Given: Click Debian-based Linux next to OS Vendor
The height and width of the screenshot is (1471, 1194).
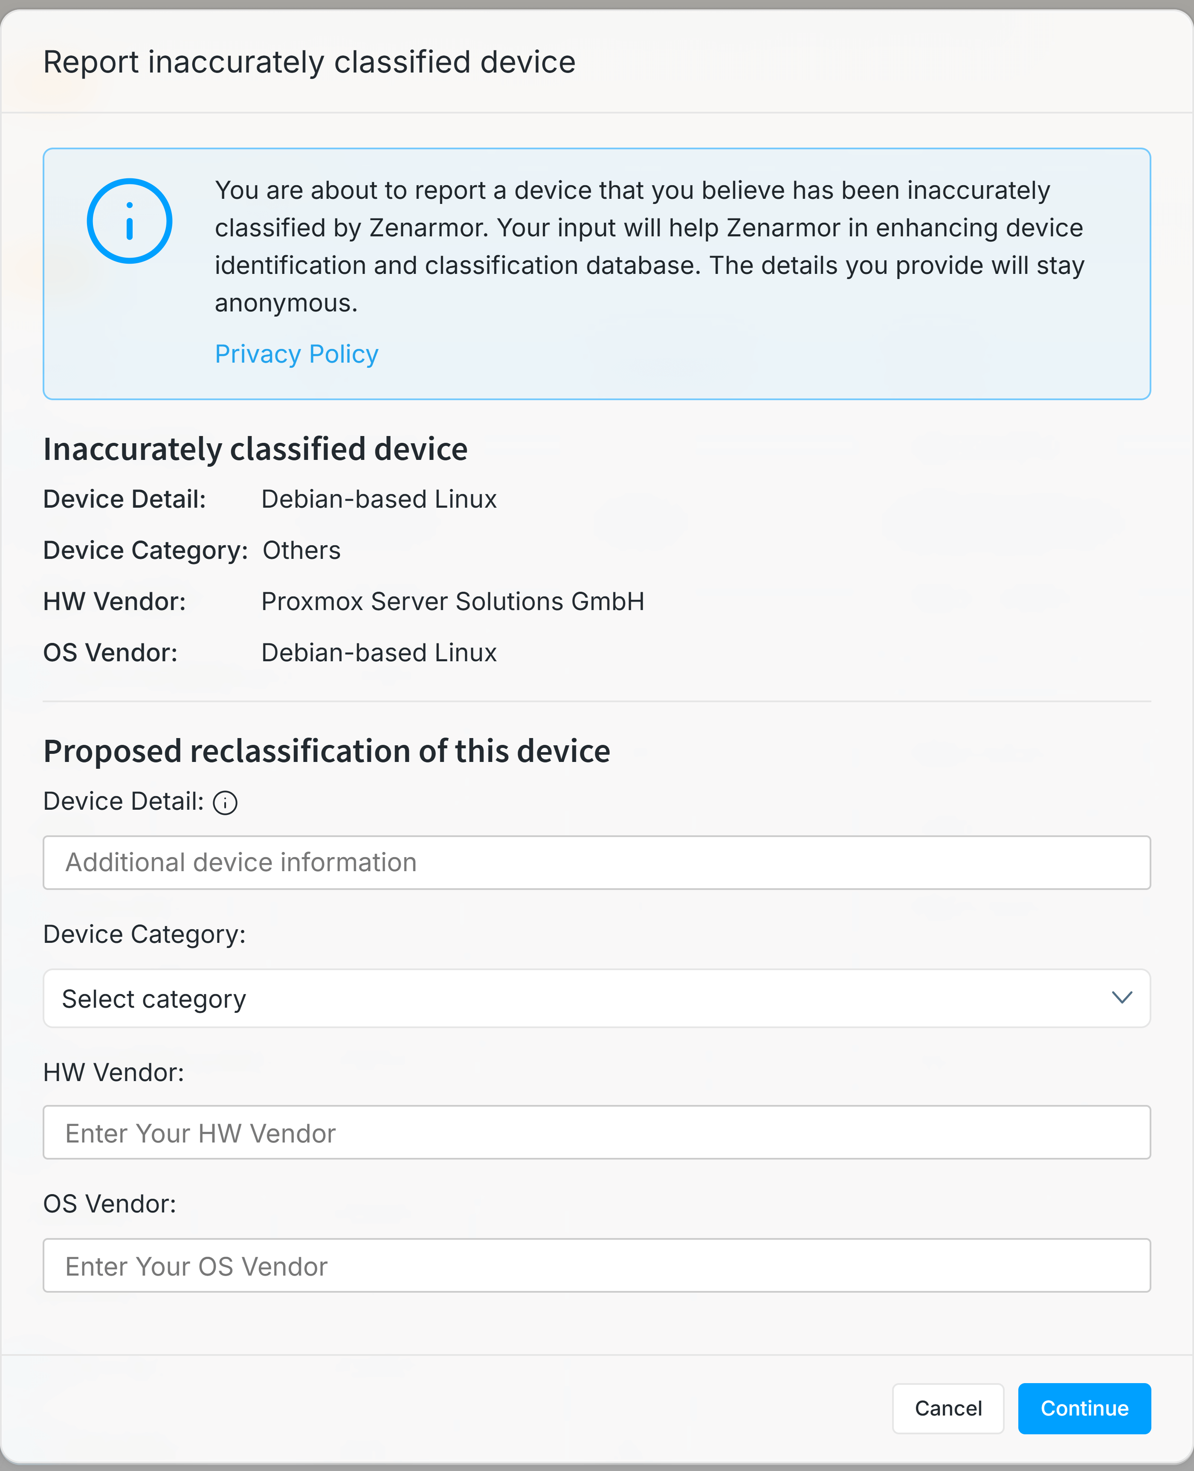Looking at the screenshot, I should [x=379, y=652].
